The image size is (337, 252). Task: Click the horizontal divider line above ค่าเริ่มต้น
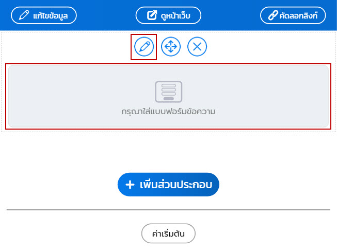(x=168, y=210)
